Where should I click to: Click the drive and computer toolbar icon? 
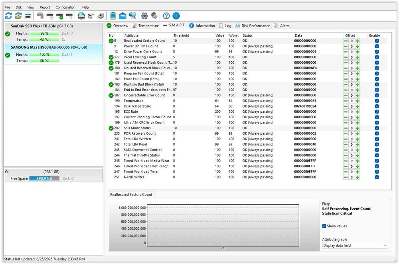[101, 16]
